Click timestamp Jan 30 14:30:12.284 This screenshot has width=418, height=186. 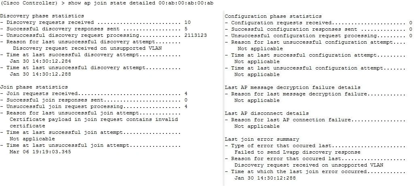point(40,61)
